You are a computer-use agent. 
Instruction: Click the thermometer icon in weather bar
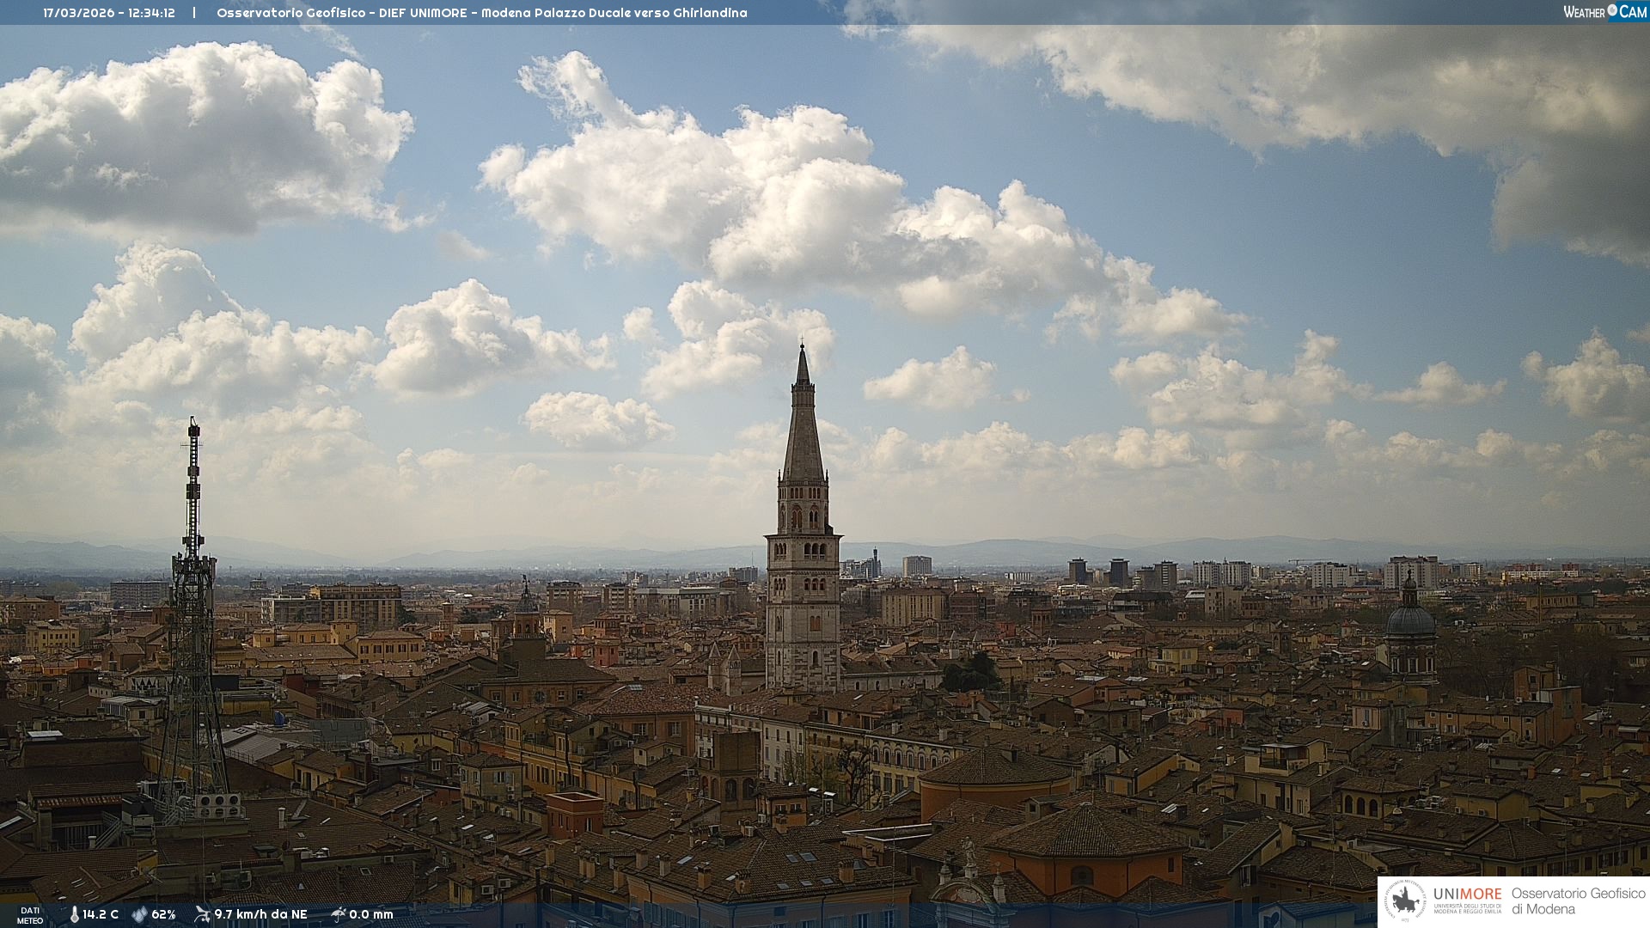click(75, 914)
